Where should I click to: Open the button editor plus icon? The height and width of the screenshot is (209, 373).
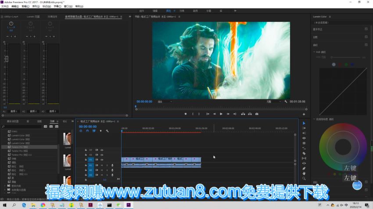[304, 114]
